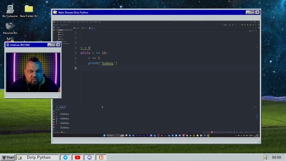
Task: Click the 00:00 clock in the tray
Action: point(276,157)
